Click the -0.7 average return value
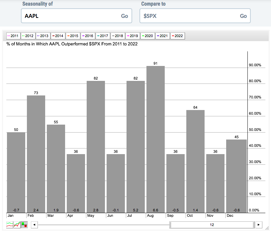Viewport: 271px width, 232px height. [x=16, y=210]
